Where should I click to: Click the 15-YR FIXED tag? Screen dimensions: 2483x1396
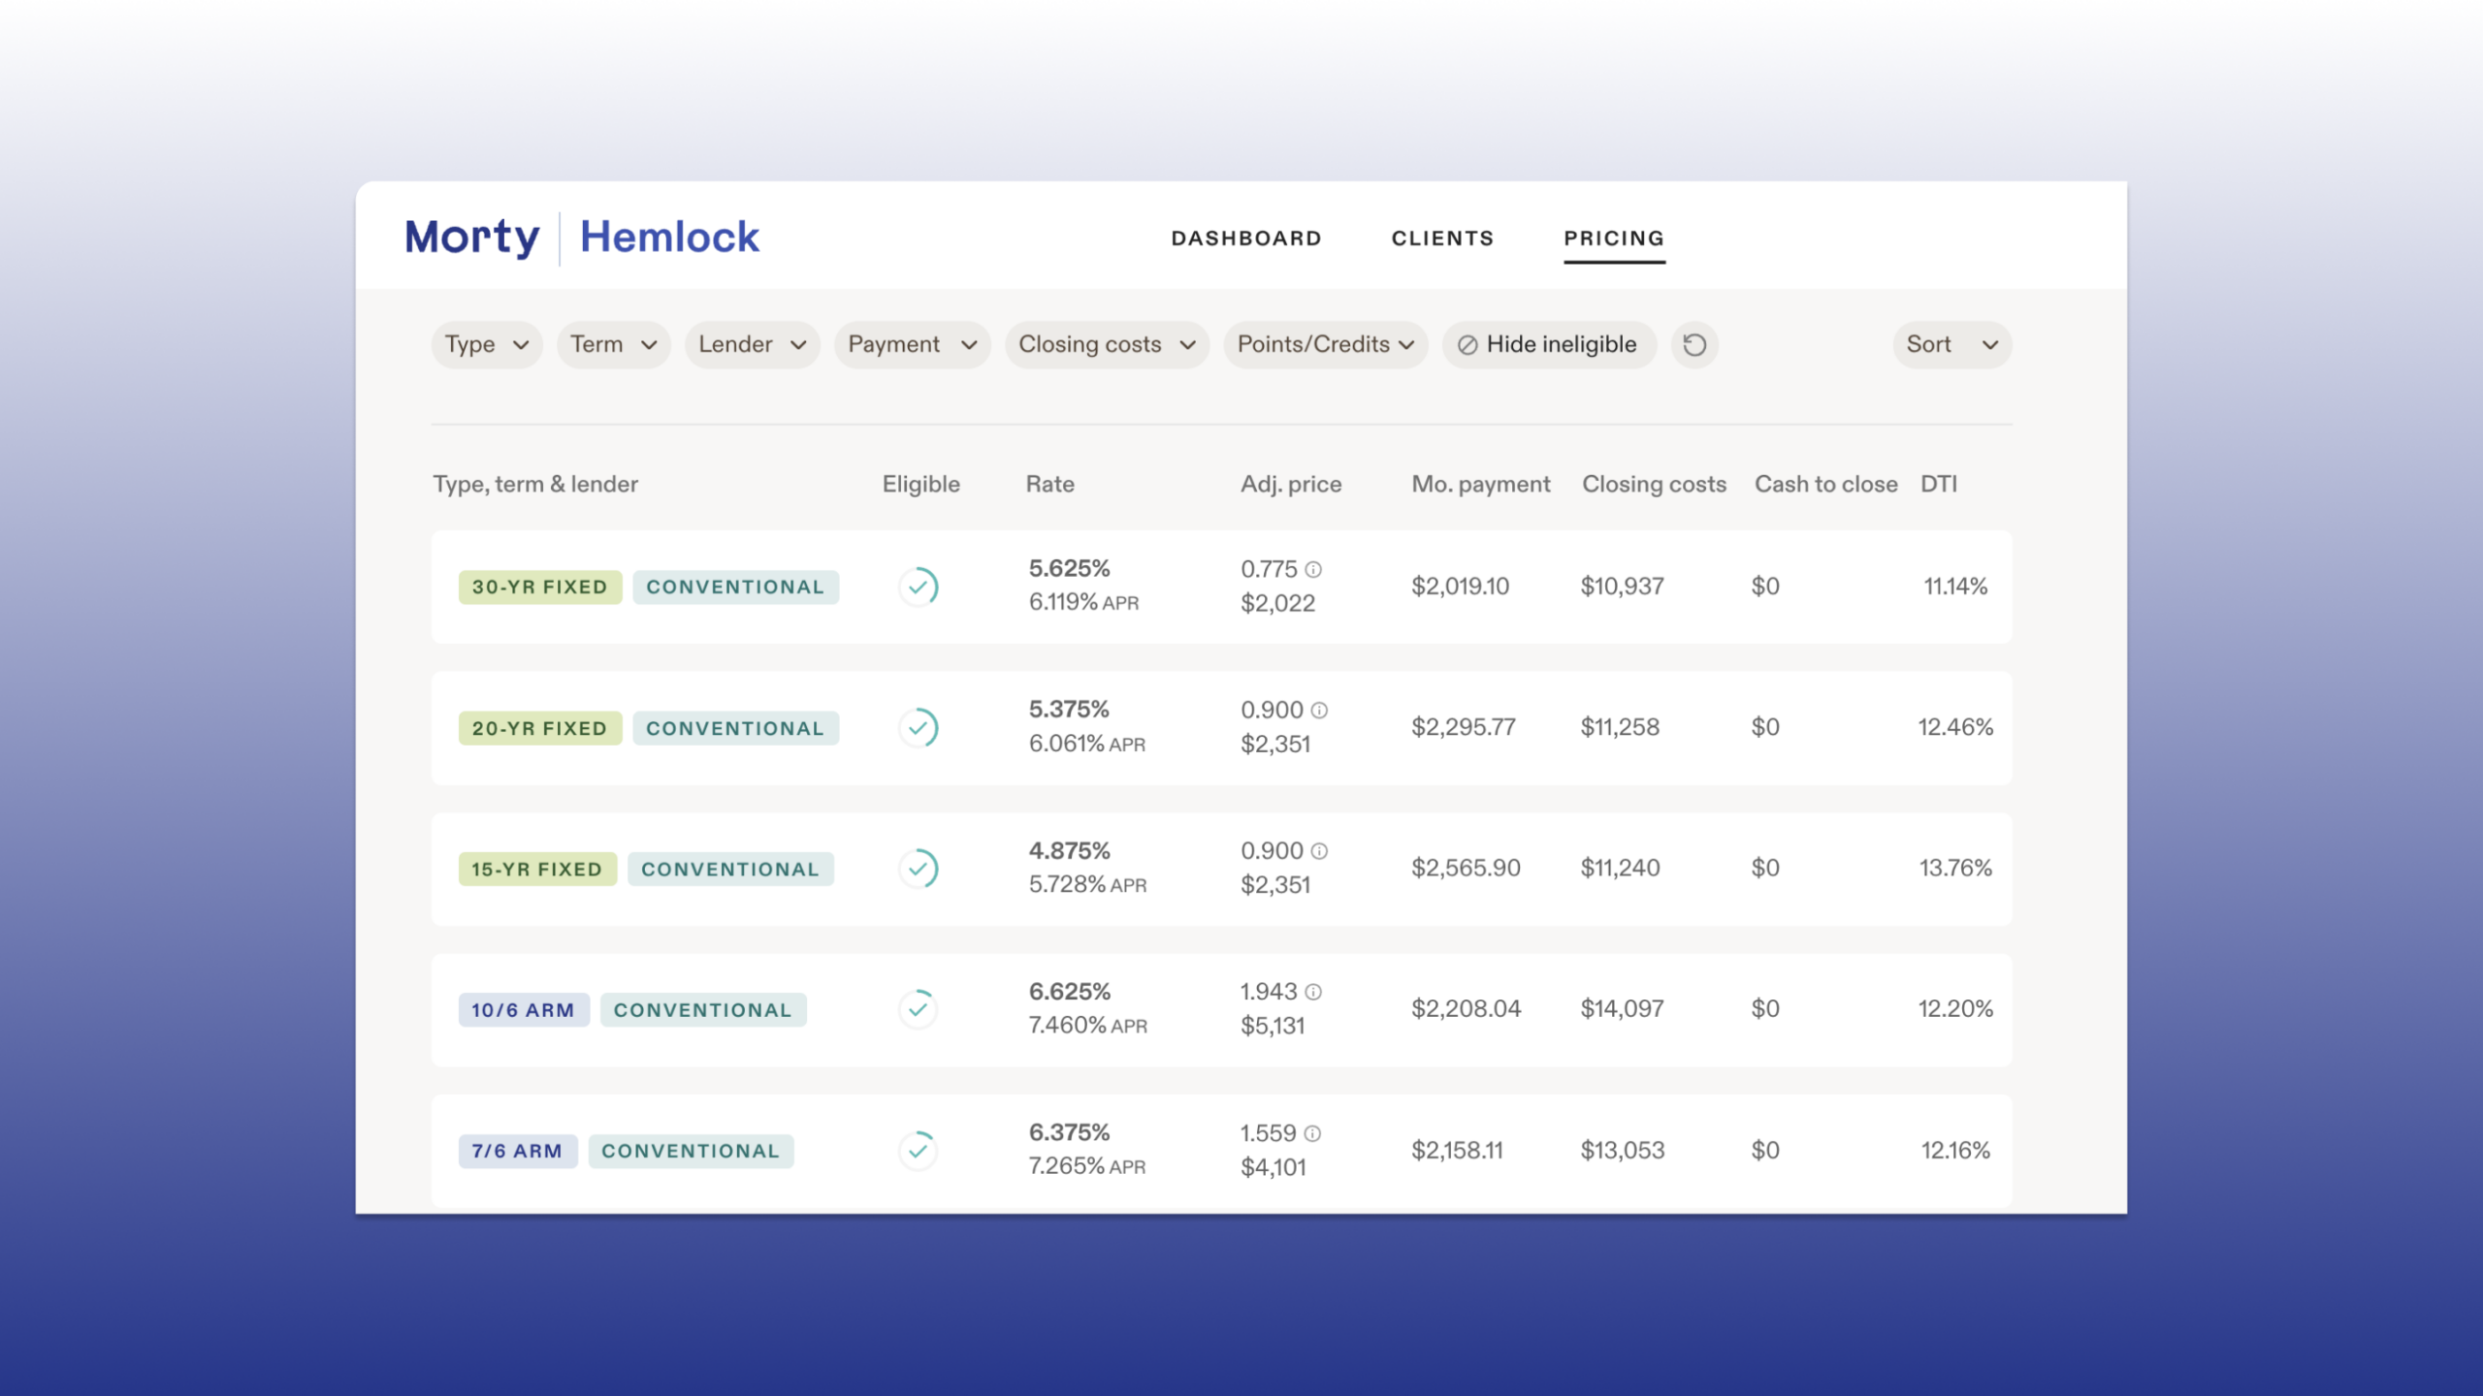[x=537, y=869]
